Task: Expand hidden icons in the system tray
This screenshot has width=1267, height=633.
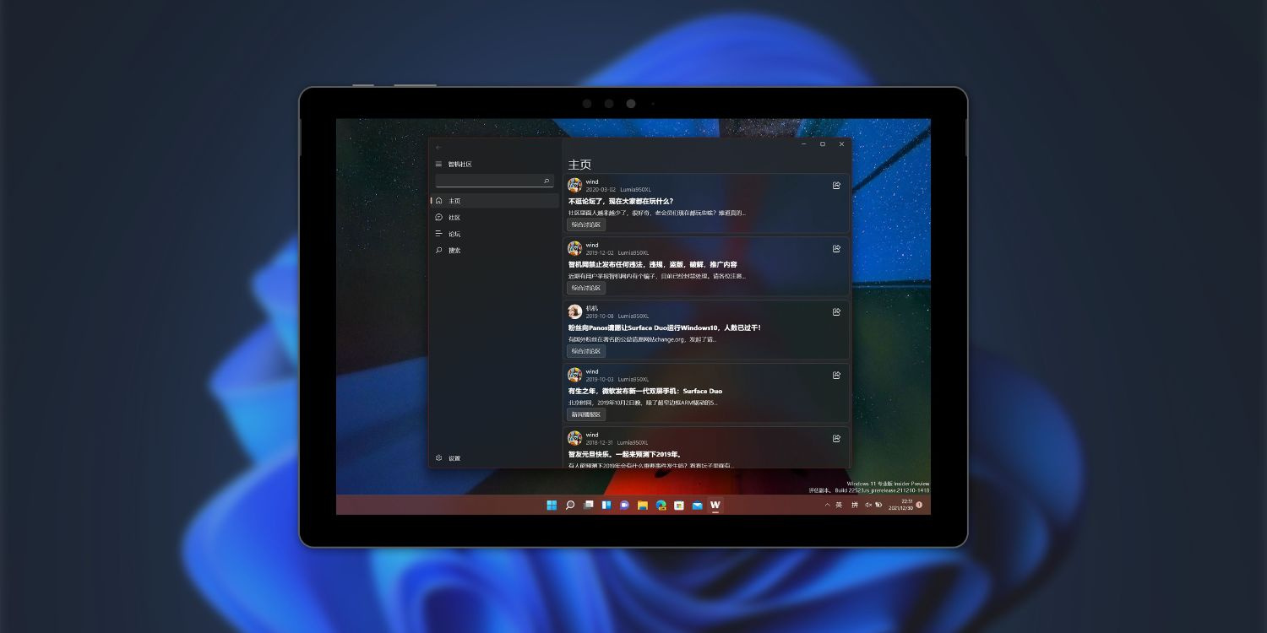Action: click(827, 505)
